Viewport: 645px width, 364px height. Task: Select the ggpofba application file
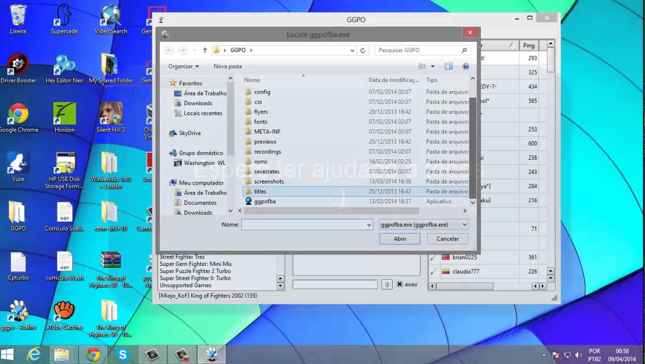pyautogui.click(x=265, y=201)
